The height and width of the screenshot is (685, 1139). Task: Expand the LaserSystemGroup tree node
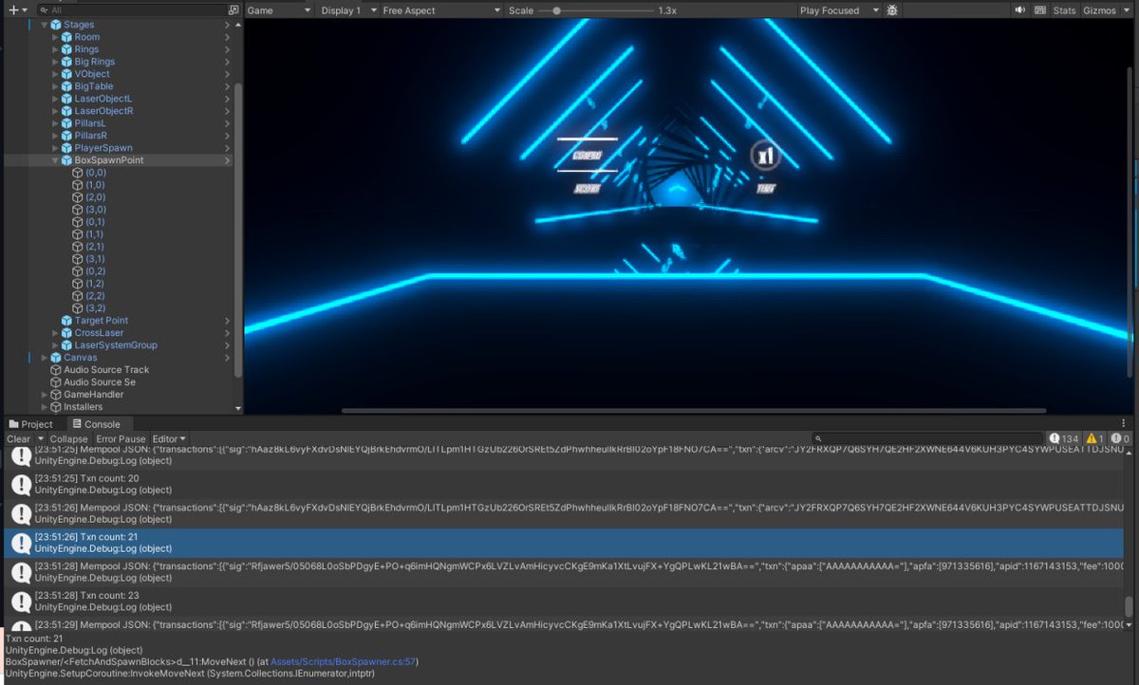[55, 345]
